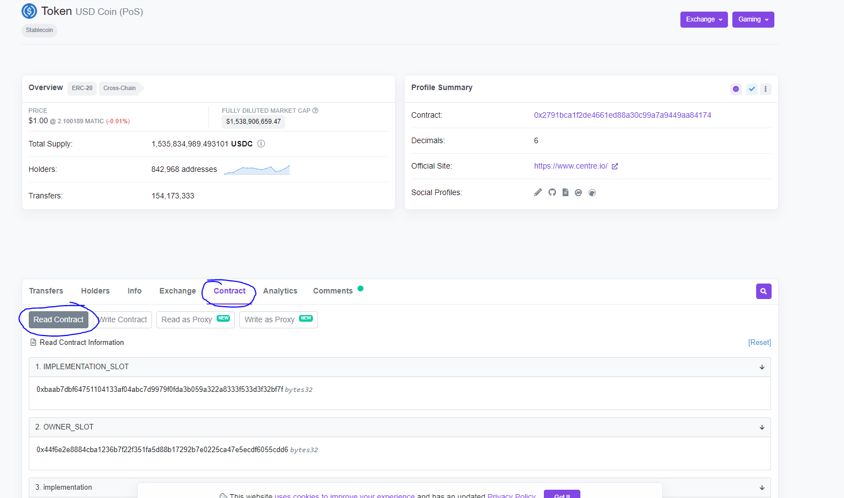Click the external link icon beside centre.io

[x=615, y=166]
